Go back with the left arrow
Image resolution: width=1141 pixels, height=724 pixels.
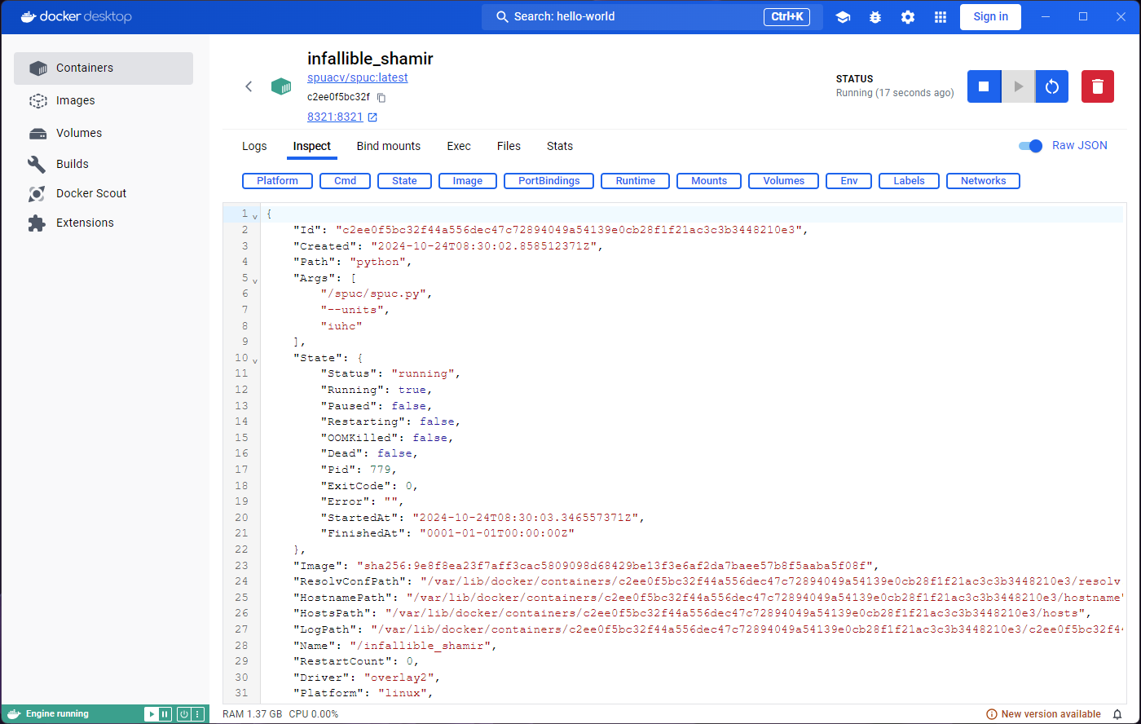[x=249, y=86]
